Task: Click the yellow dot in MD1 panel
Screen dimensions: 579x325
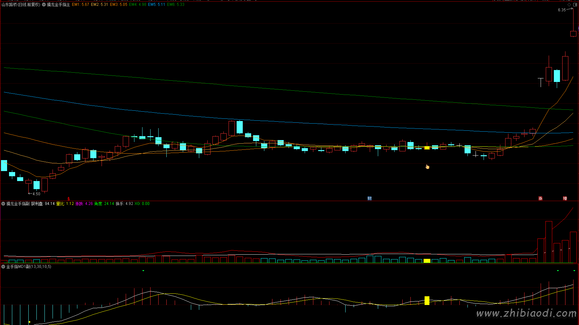Action: click(29, 322)
